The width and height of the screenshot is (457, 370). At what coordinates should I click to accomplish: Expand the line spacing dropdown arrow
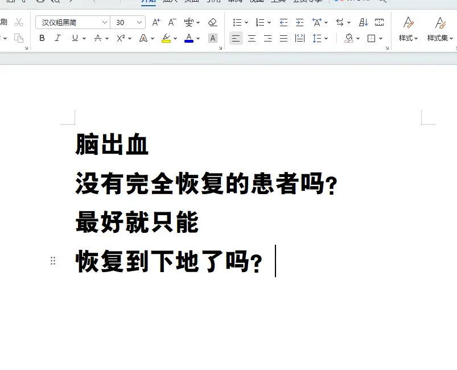point(326,39)
